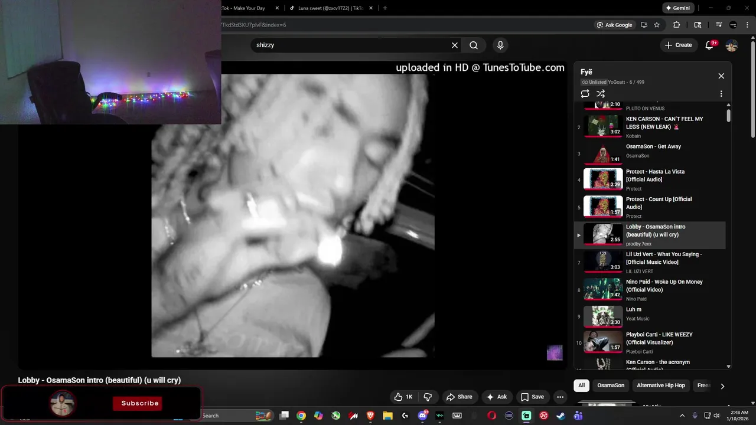Viewport: 756px width, 425px height.
Task: Play Playboi Carti - LIKE WEEZY visualizer
Action: pos(650,342)
